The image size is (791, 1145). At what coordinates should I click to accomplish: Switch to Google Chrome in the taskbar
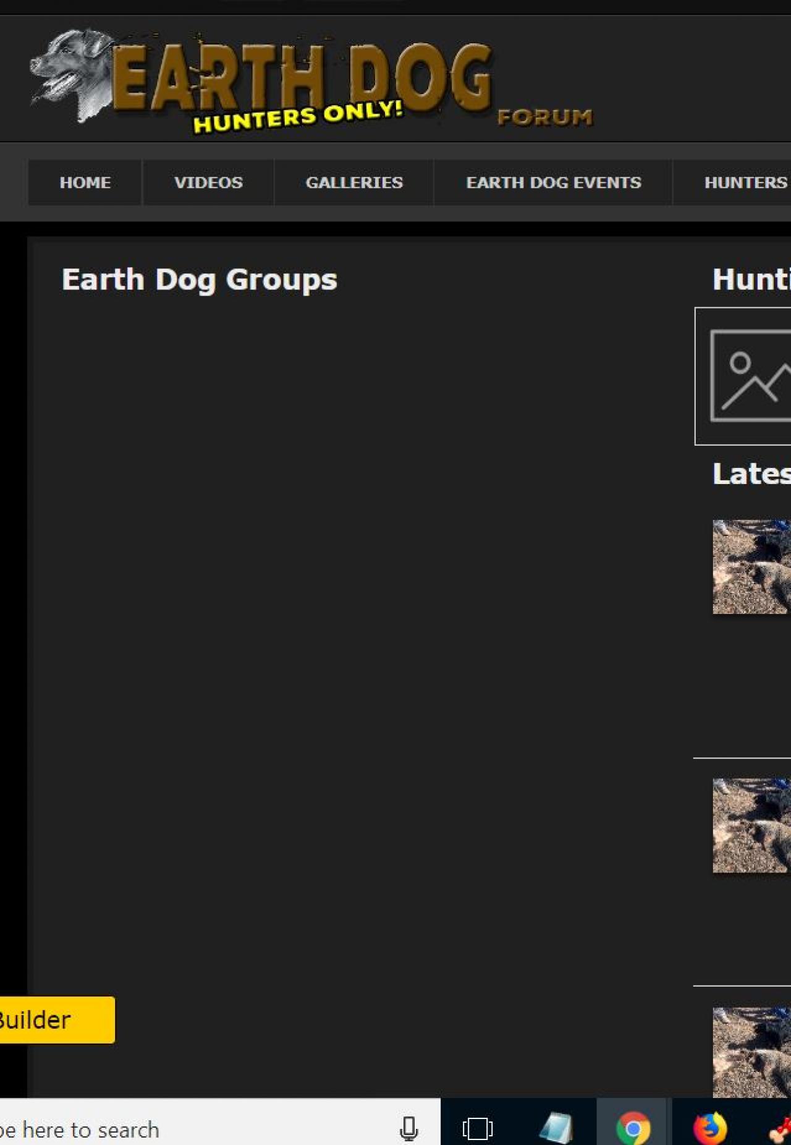pos(633,1129)
